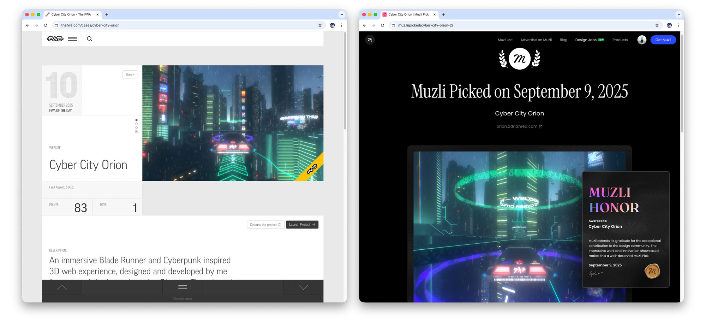Reload the muz.li page
Image resolution: width=706 pixels, height=321 pixels.
[x=383, y=25]
